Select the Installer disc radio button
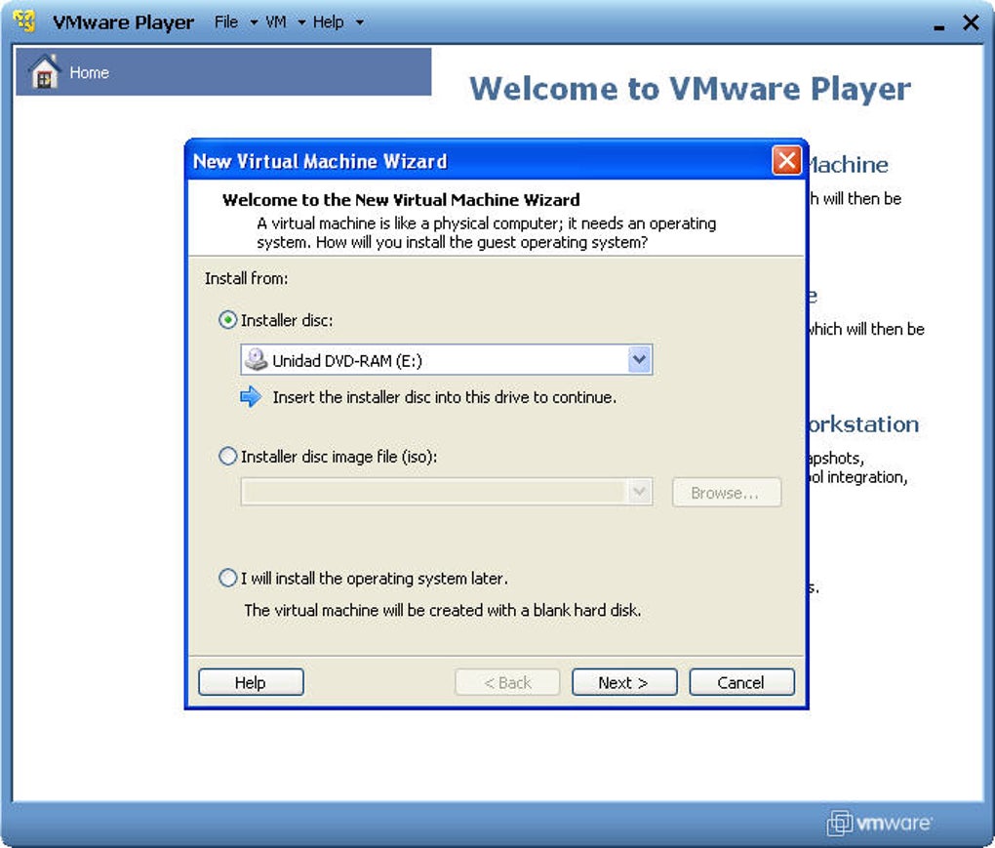 tap(228, 320)
